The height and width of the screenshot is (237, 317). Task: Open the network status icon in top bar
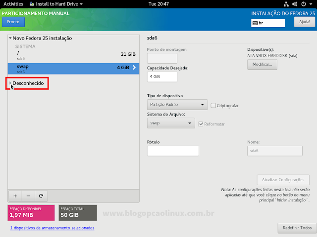(286, 4)
